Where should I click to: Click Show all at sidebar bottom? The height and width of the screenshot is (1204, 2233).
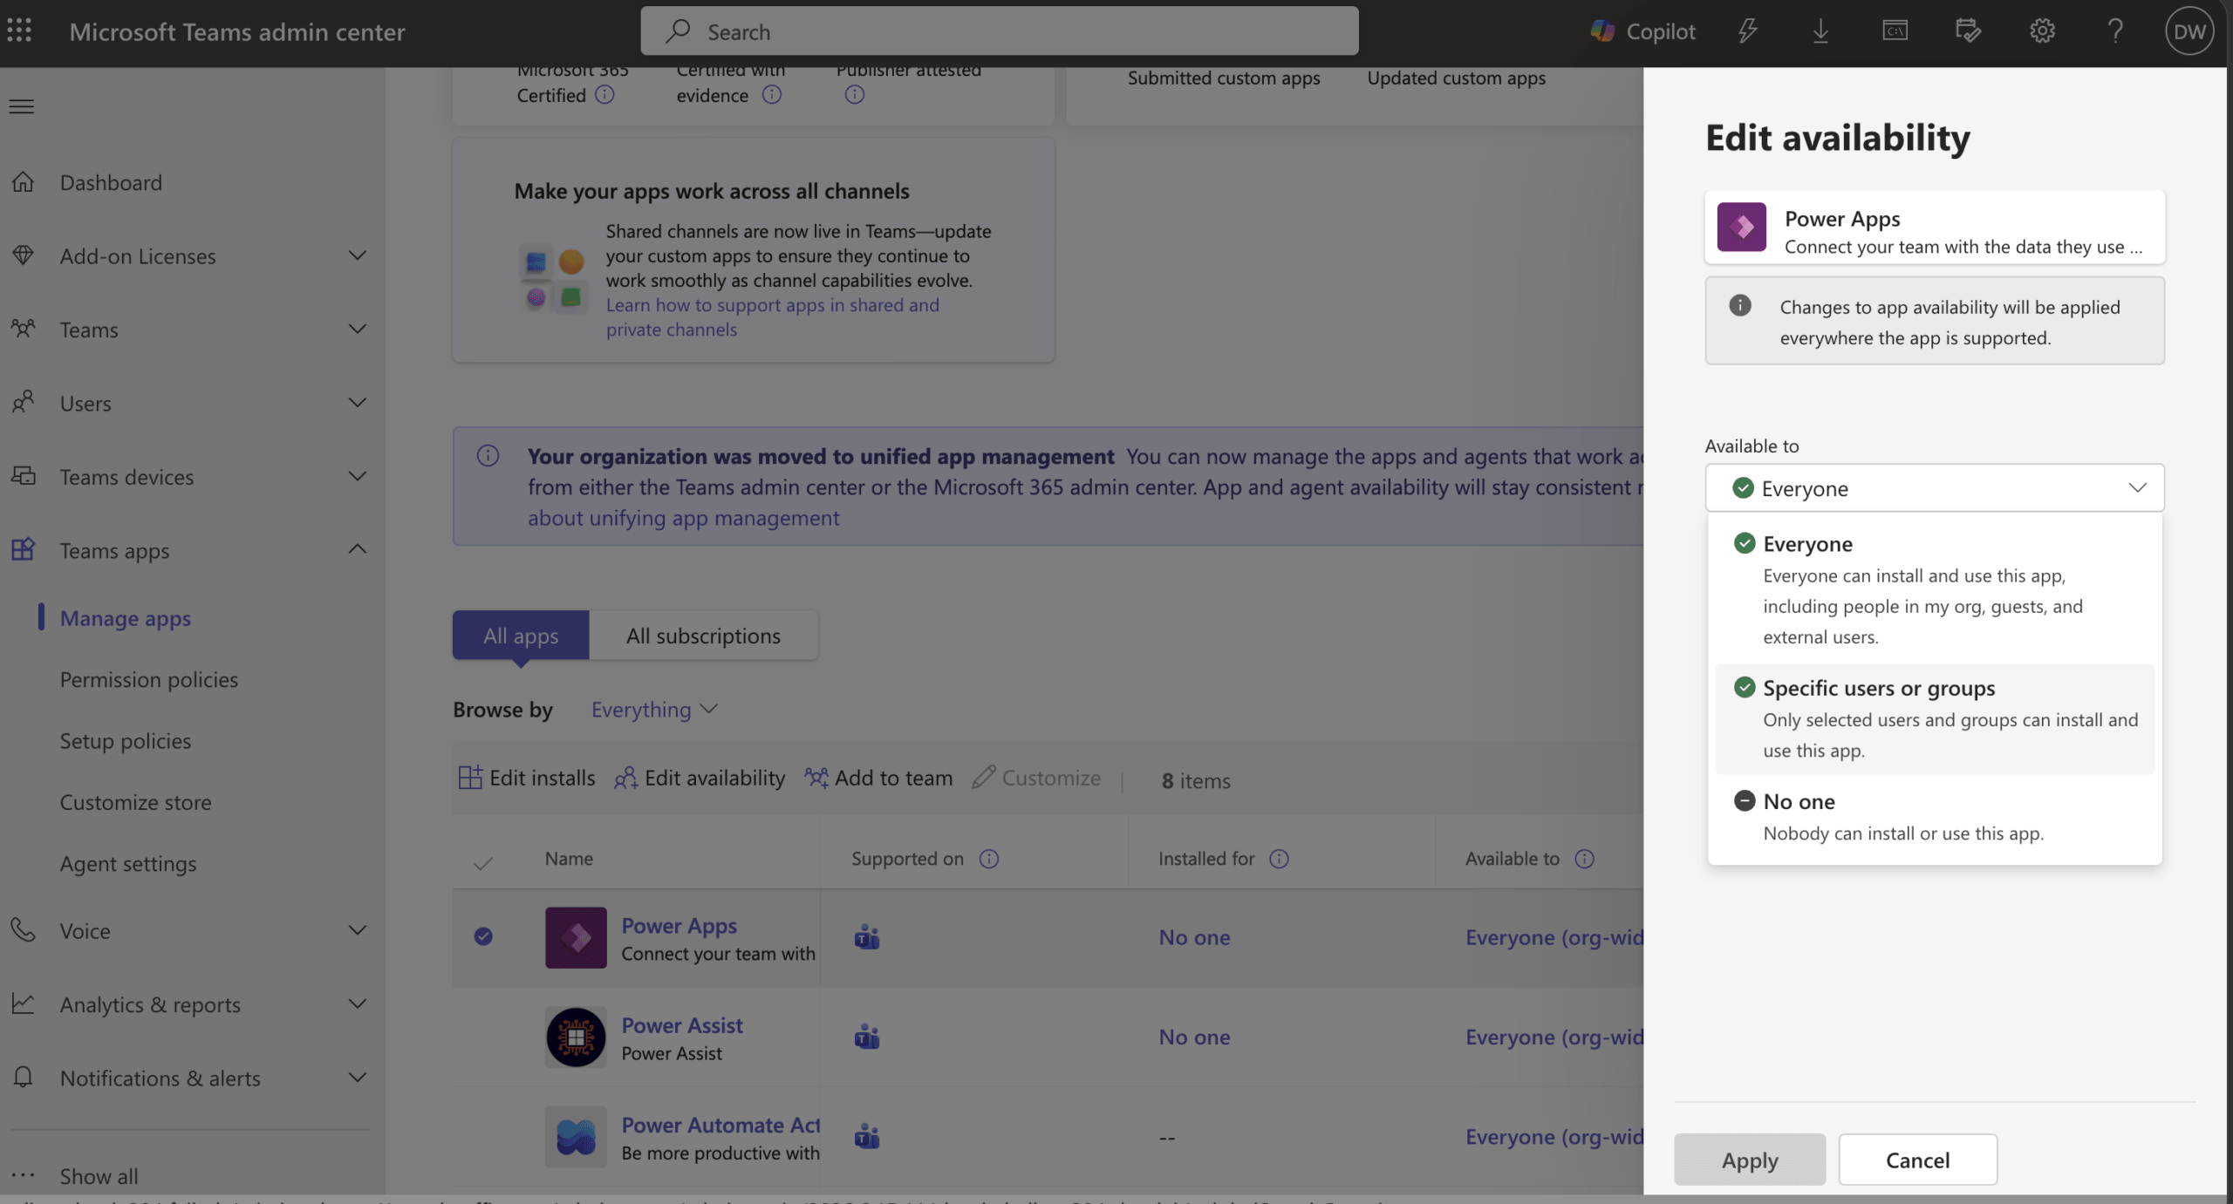[x=99, y=1176]
